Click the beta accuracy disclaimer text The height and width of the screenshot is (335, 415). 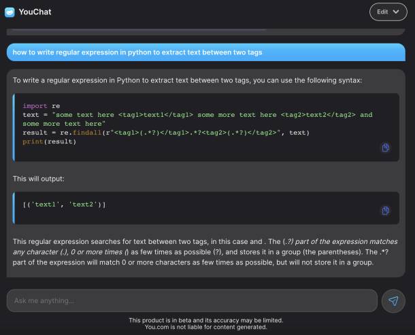click(x=206, y=320)
